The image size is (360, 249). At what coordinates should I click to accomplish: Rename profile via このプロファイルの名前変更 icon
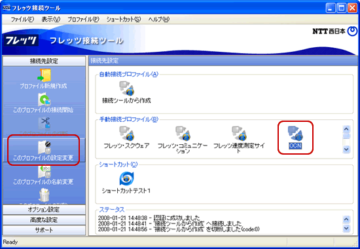tap(44, 171)
